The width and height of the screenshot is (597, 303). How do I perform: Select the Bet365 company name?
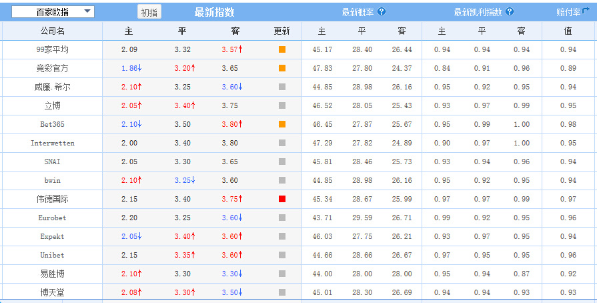pyautogui.click(x=53, y=124)
